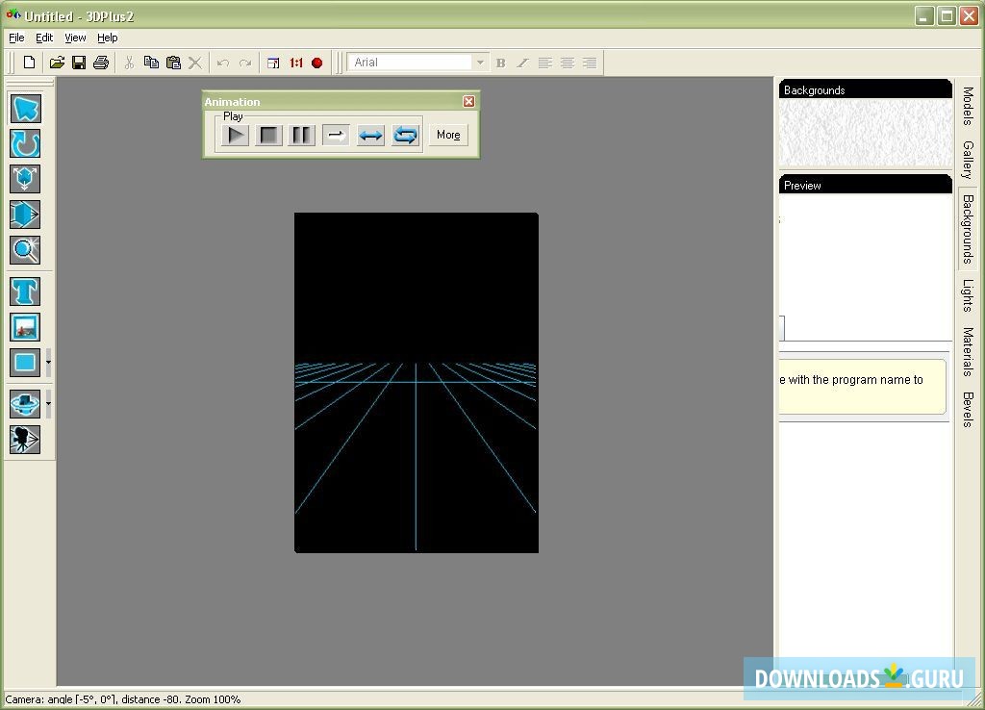Click the Print icon
The image size is (985, 710).
[100, 62]
